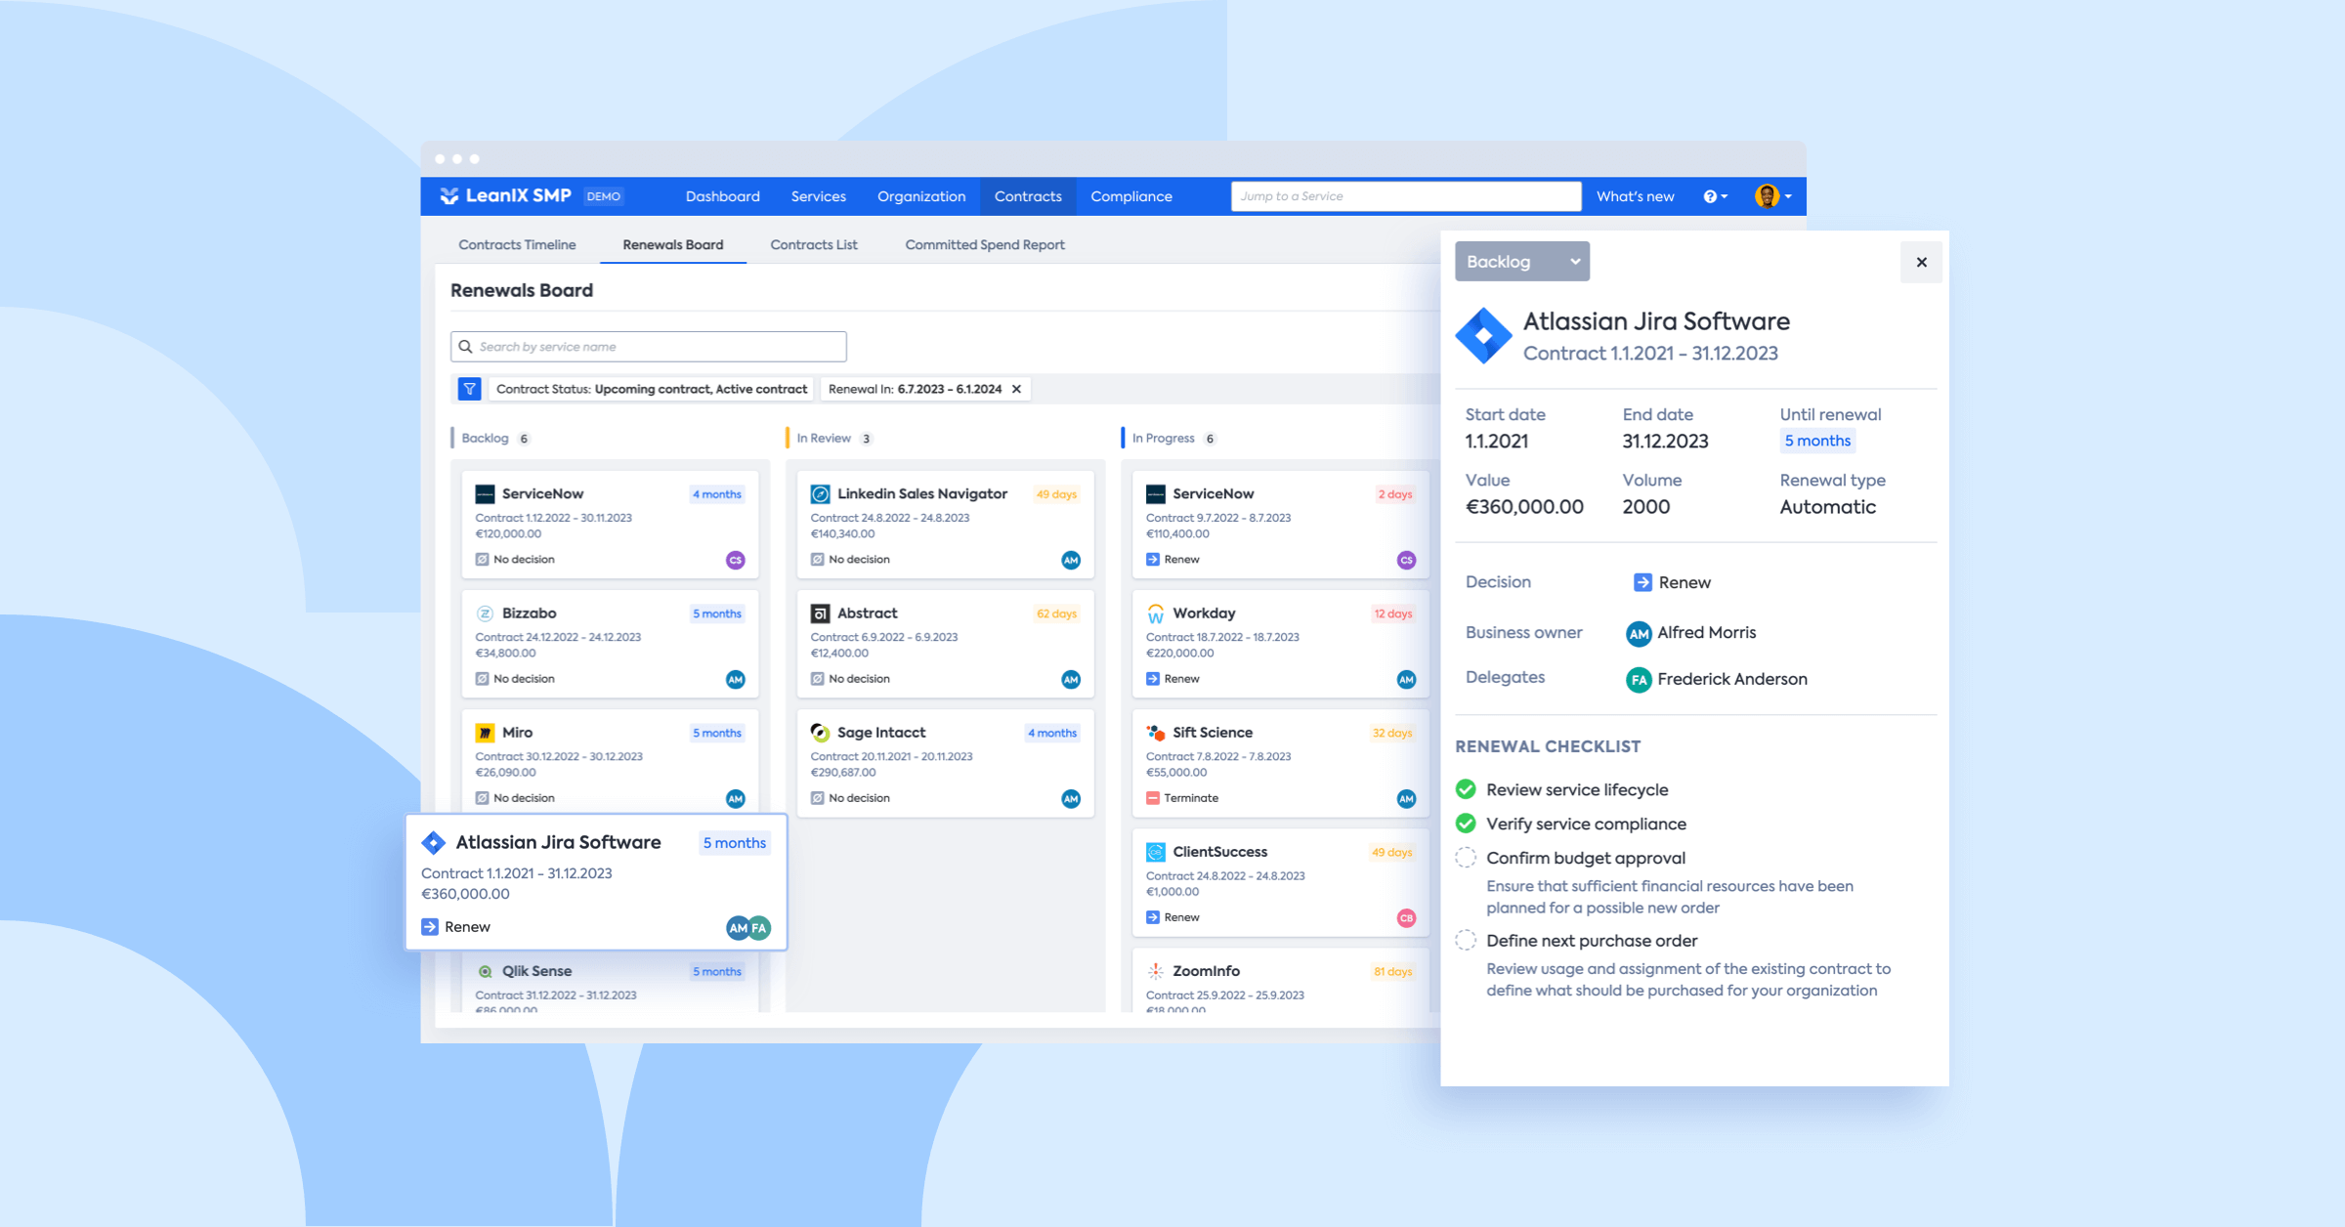Click the Sage Intacct logo
Viewport: 2345px width, 1227px height.
click(820, 733)
